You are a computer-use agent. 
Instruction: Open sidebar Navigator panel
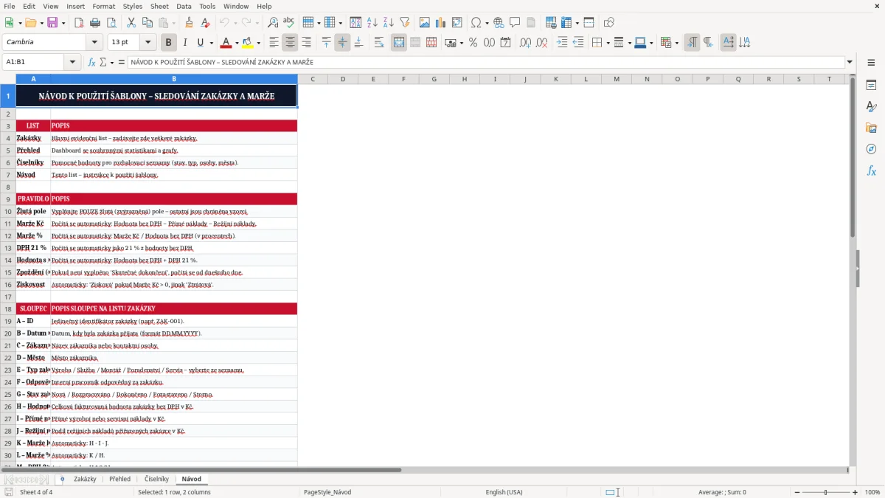871,149
